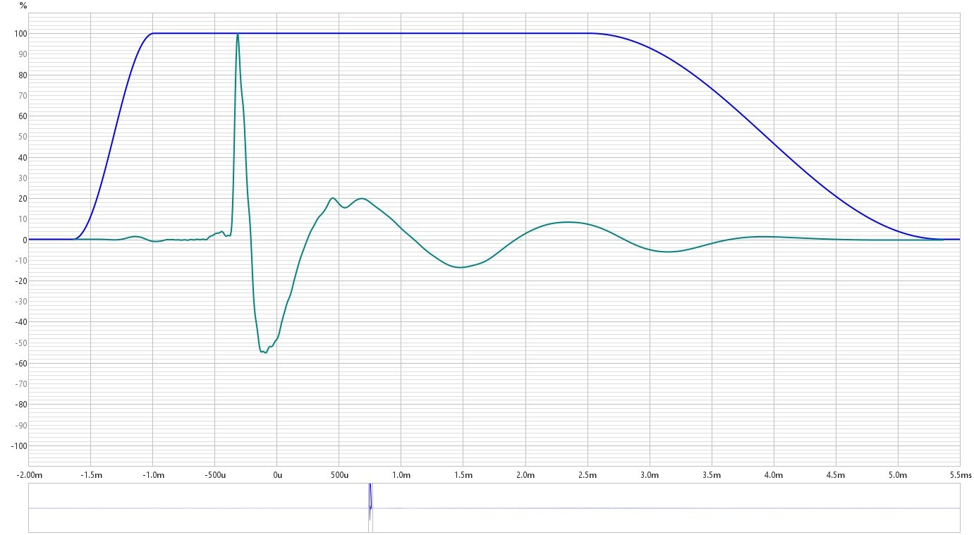Click the time axis label -1.5m
This screenshot has width=974, height=535.
click(91, 475)
